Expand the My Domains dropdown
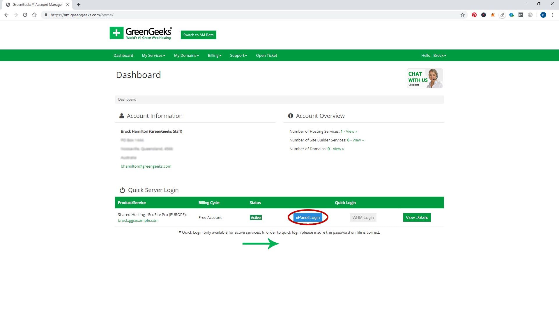The height and width of the screenshot is (314, 559). click(186, 55)
